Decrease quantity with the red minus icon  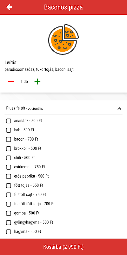coord(11,82)
